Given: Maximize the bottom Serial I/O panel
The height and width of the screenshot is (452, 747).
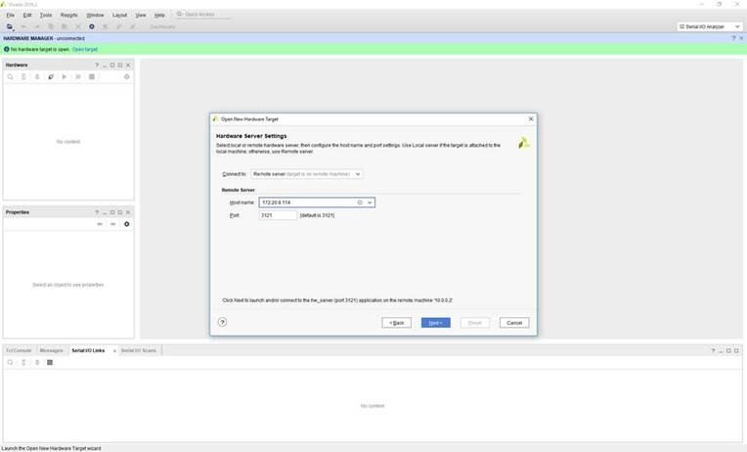Looking at the screenshot, I should 728,350.
